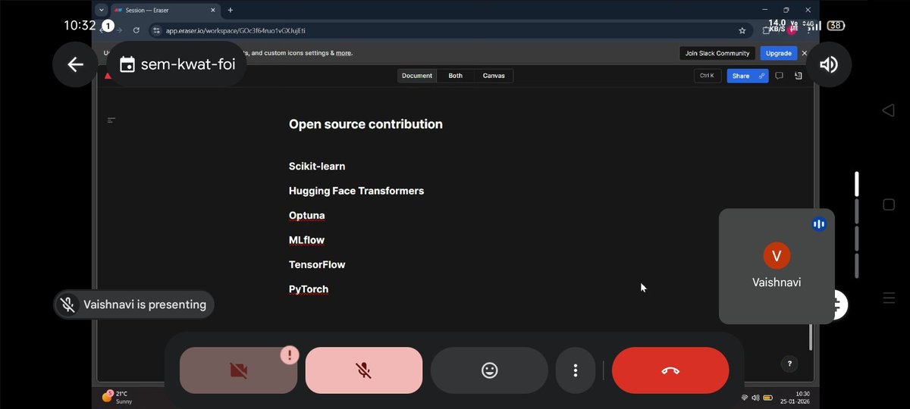
Task: Click the Upgrade button
Action: pos(779,53)
